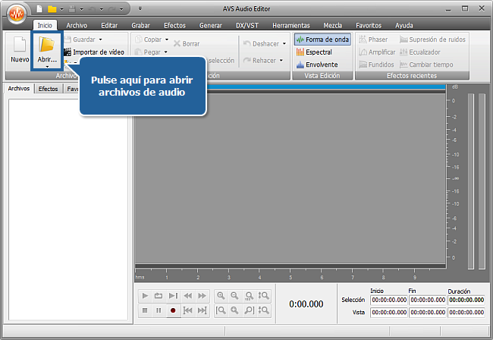This screenshot has width=493, height=340.
Task: Click the Selección Inicio time field
Action: point(388,300)
